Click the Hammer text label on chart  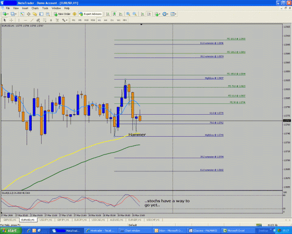[137, 134]
